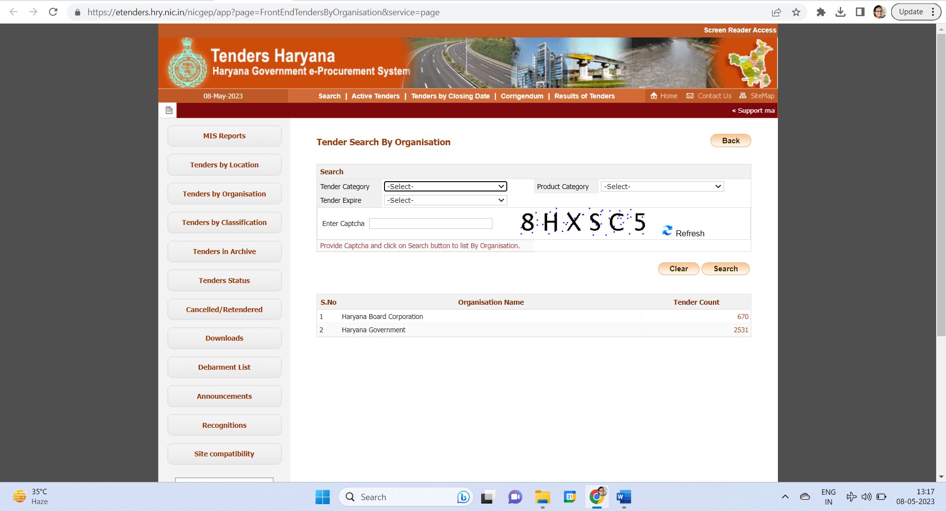Click the Haryana government emblem logo
946x511 pixels.
187,63
